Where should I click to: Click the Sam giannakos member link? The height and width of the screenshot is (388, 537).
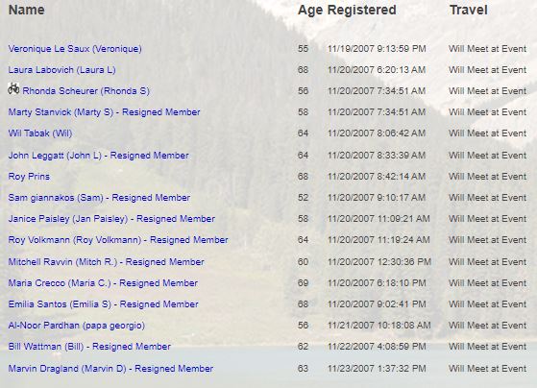pyautogui.click(x=99, y=198)
